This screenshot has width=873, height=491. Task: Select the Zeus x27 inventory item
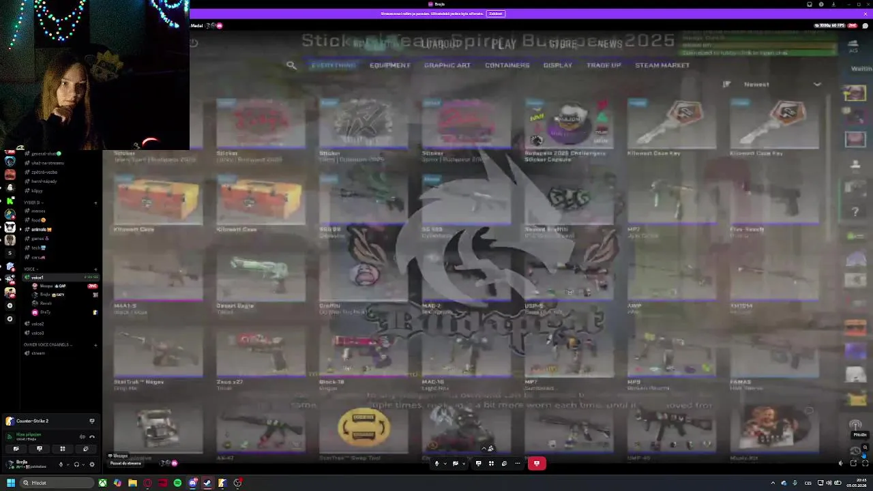click(261, 359)
